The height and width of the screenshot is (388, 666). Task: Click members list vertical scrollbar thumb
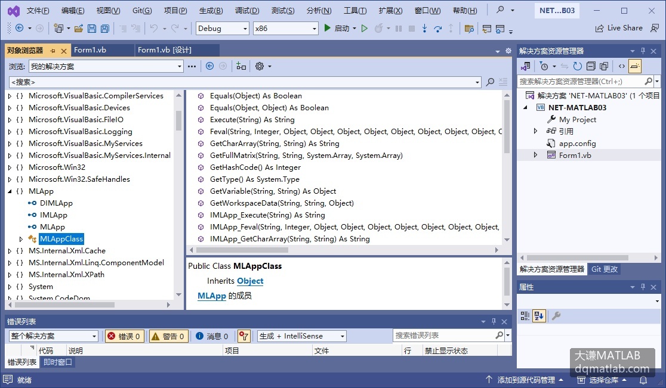click(x=507, y=126)
